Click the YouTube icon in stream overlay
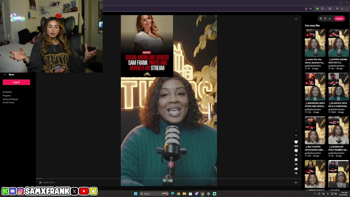Image resolution: width=350 pixels, height=197 pixels. tap(84, 191)
